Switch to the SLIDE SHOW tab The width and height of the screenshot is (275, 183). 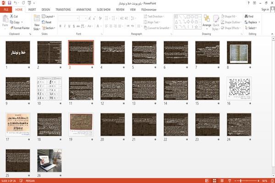click(104, 10)
